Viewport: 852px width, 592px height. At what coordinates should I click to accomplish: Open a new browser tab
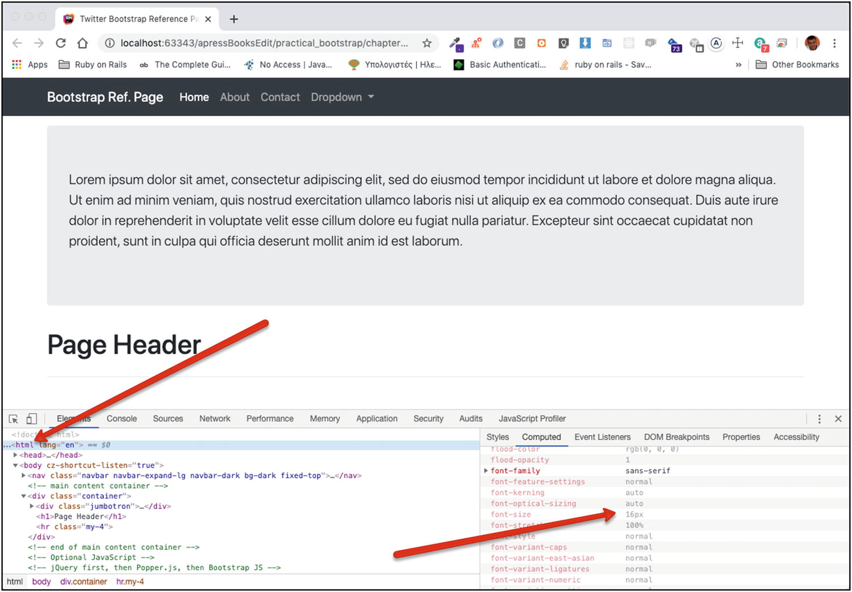click(x=234, y=19)
